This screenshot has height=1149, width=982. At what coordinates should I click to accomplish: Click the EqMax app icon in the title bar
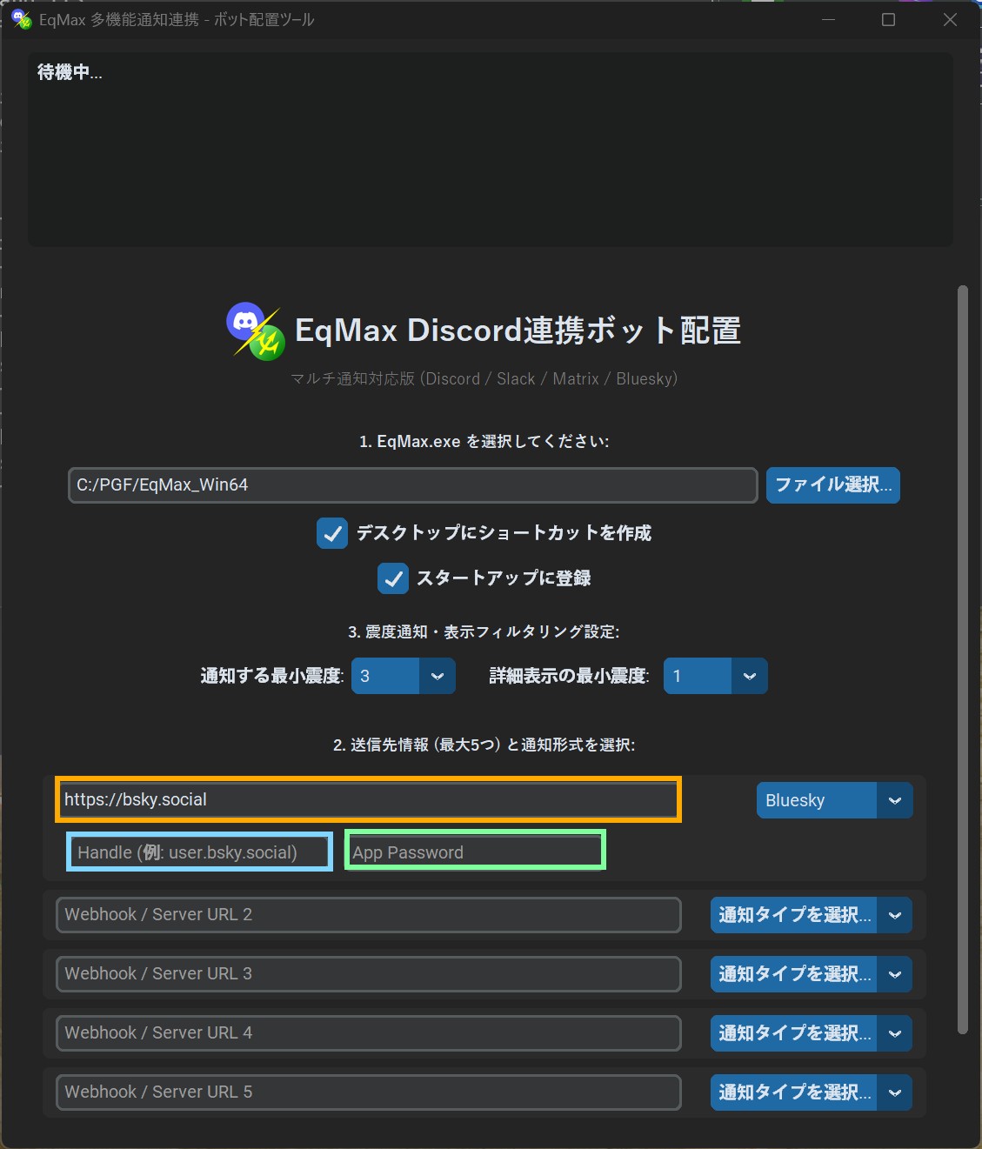point(21,19)
